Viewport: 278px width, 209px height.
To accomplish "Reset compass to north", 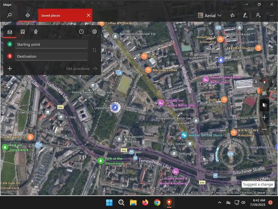I will pos(264,82).
